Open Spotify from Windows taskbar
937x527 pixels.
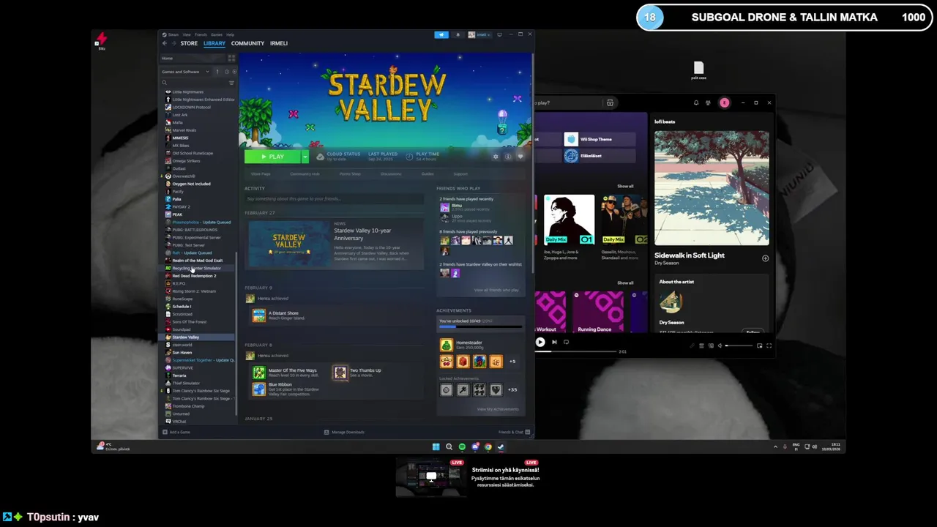pyautogui.click(x=462, y=446)
